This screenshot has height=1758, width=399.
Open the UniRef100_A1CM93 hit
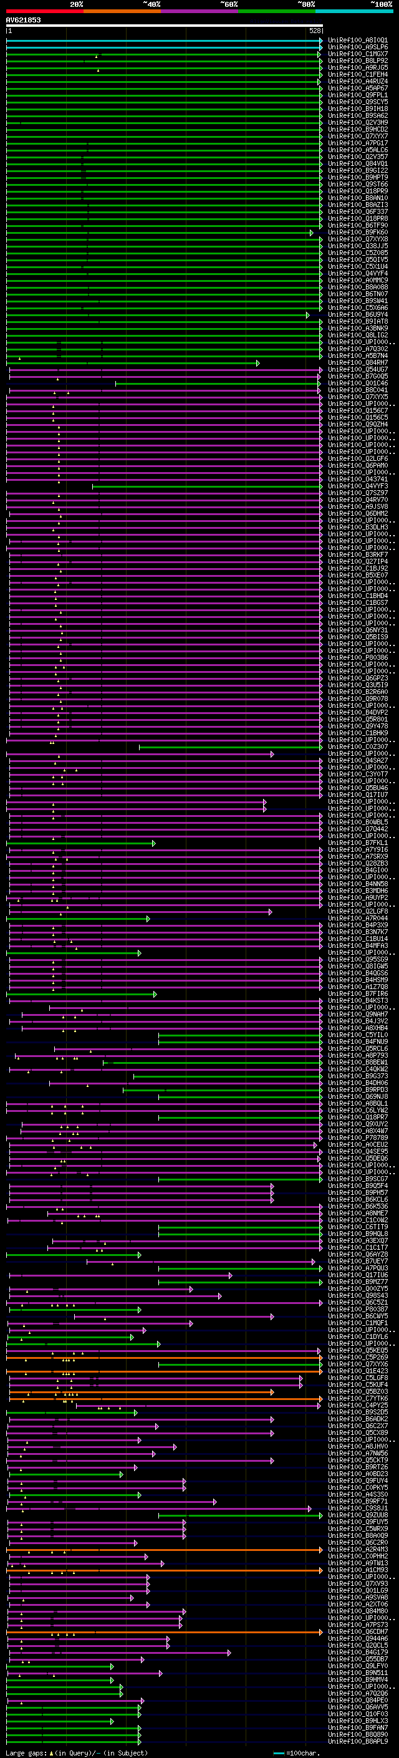click(357, 1570)
